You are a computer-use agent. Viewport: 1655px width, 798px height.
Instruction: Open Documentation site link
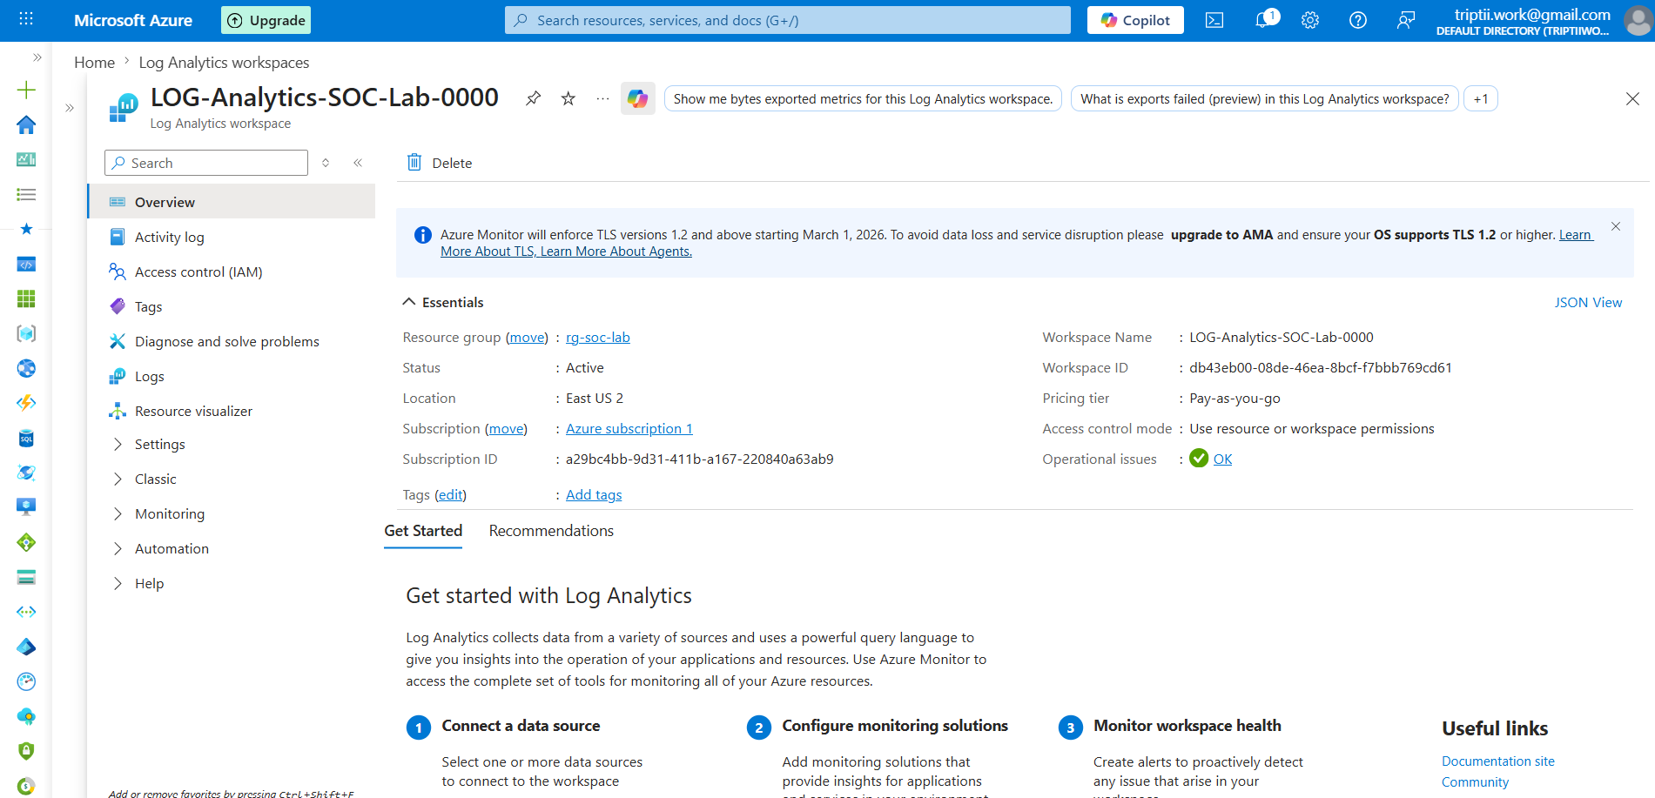(1497, 761)
